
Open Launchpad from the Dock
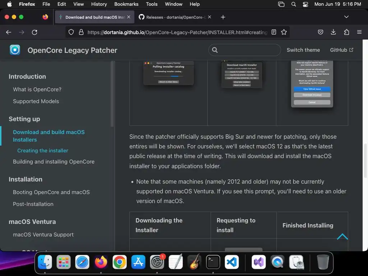click(x=63, y=262)
